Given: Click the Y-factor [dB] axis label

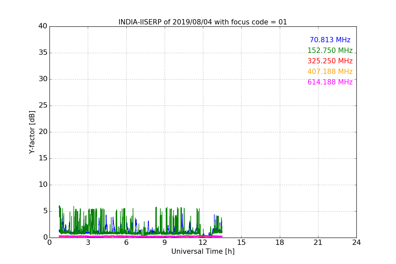Looking at the screenshot, I should click(x=32, y=132).
